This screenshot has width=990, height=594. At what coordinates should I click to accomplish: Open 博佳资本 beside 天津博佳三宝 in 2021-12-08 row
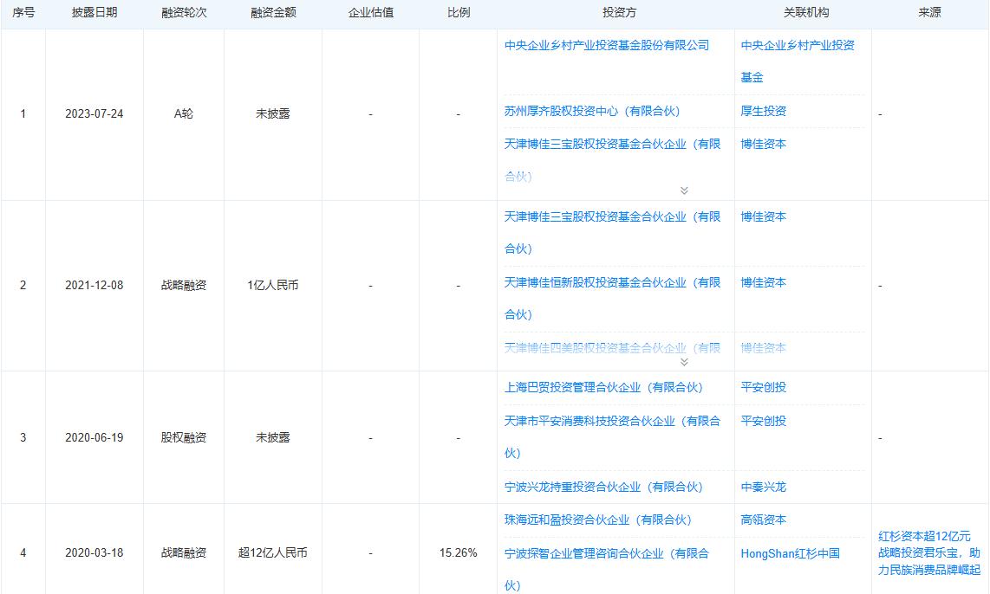click(764, 217)
